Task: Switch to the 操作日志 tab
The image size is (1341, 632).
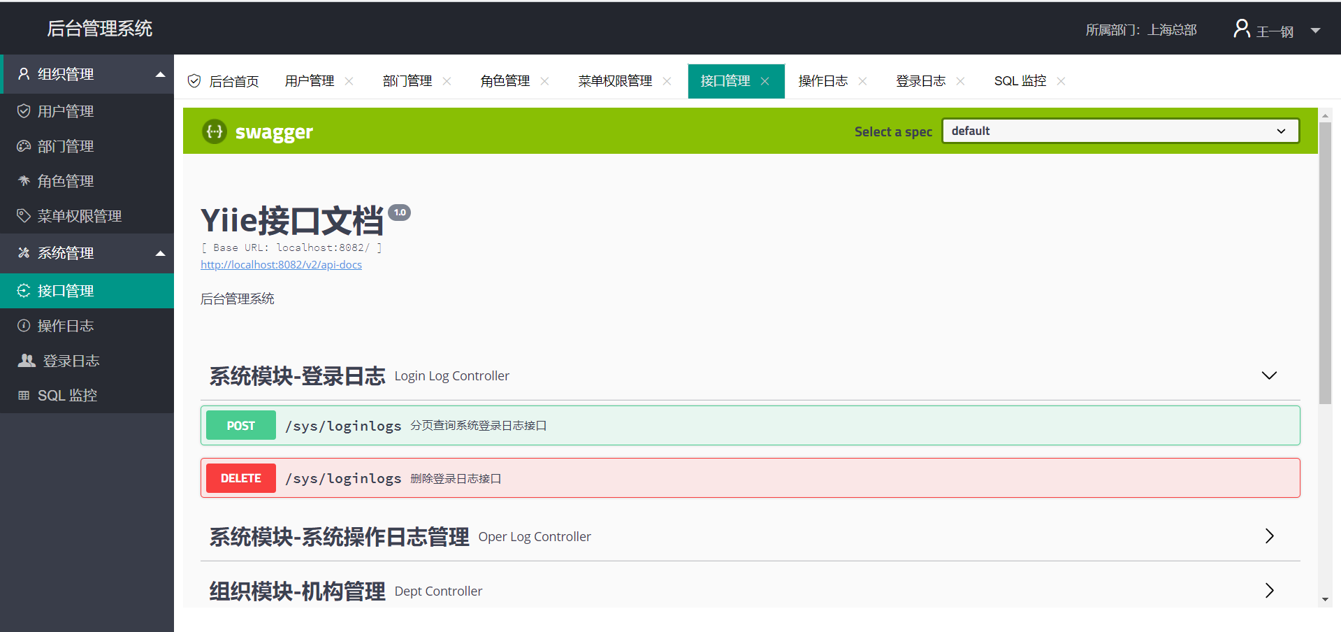Action: click(x=823, y=81)
